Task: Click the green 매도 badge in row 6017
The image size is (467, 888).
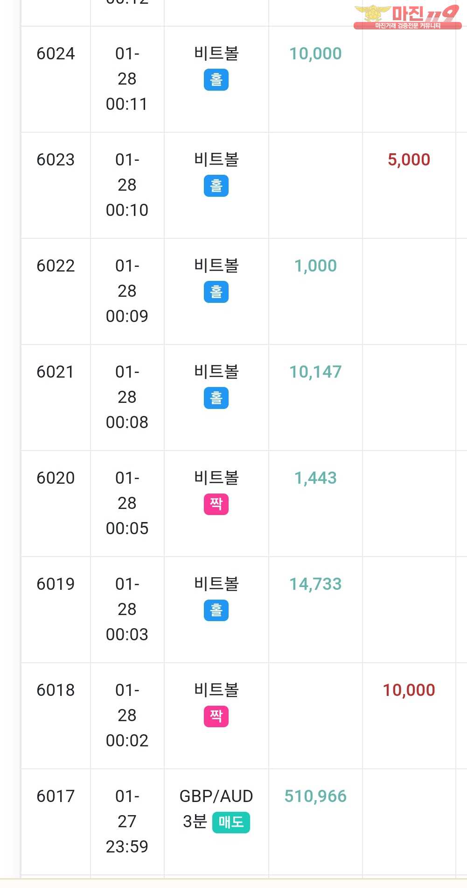Action: tap(231, 822)
